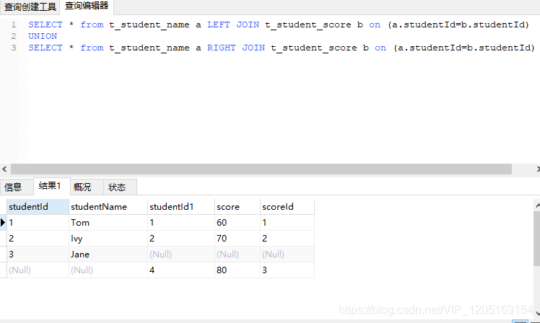
Task: Click the Null score cell in Jane's row
Action: [x=238, y=255]
